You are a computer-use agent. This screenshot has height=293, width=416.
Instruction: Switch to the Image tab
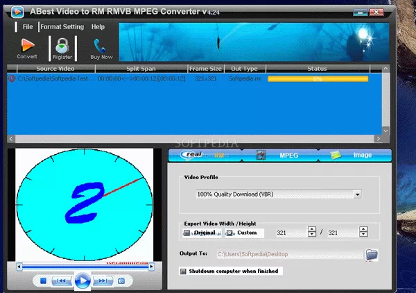(x=355, y=155)
